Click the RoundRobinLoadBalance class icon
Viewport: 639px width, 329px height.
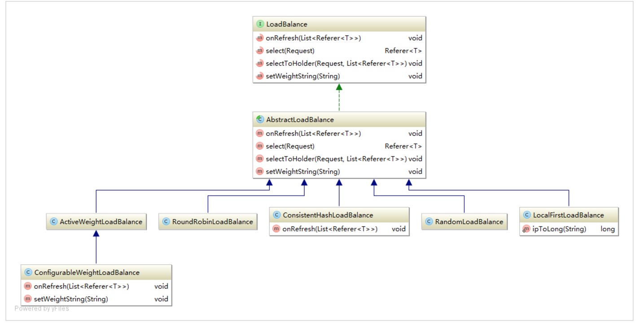click(166, 222)
